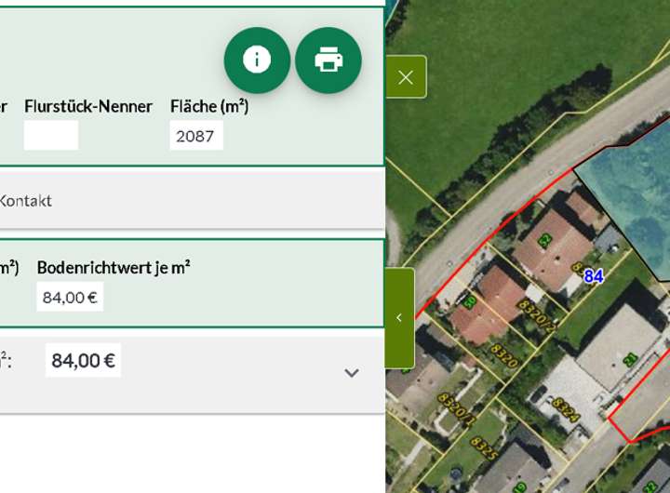Collapse the side panel with the left chevron
Image resolution: width=670 pixels, height=493 pixels.
click(399, 318)
